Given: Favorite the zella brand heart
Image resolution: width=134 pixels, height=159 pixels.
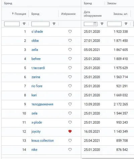Looking at the screenshot, I should coord(70,50).
